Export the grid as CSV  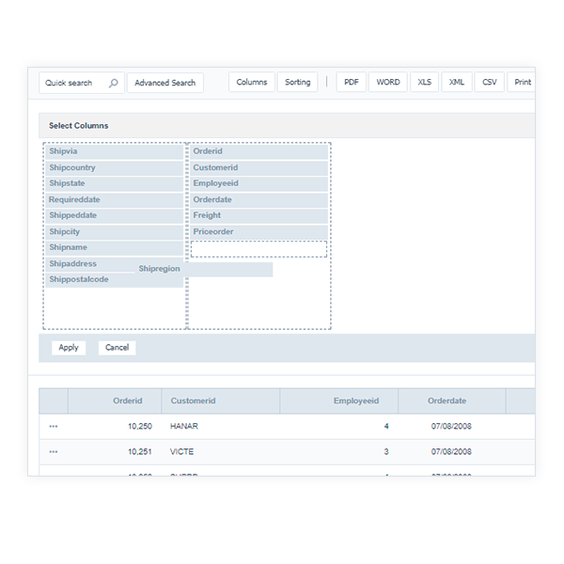[489, 83]
